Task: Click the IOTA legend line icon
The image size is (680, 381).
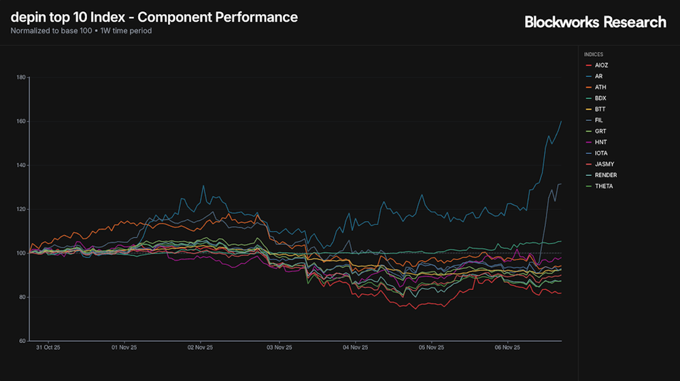Action: [588, 153]
